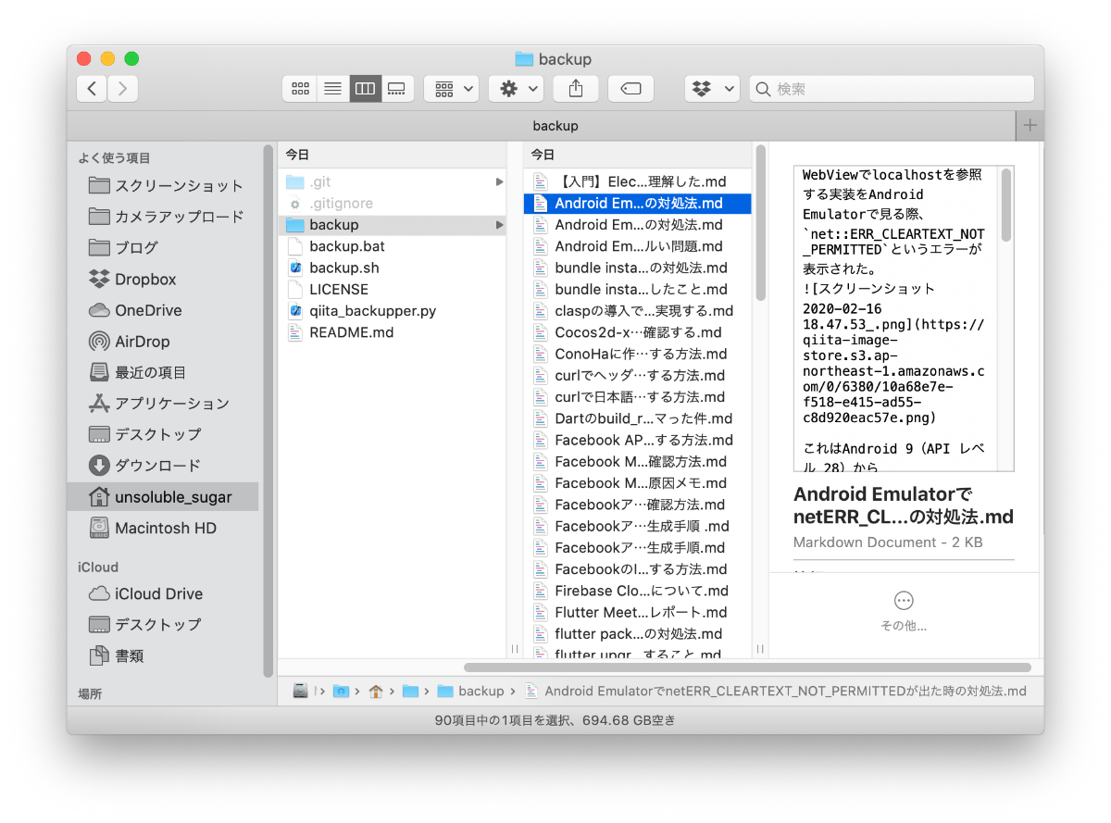Switch to icon view
1111x823 pixels.
coord(300,89)
